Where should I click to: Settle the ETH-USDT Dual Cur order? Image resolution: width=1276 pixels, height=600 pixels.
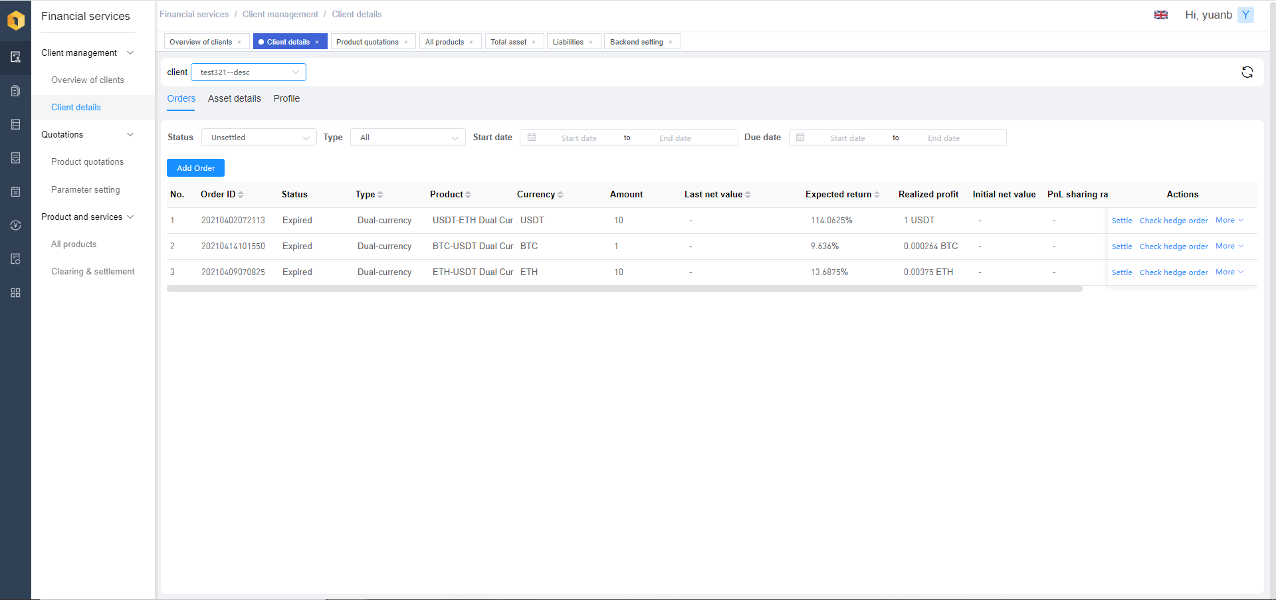[1122, 272]
